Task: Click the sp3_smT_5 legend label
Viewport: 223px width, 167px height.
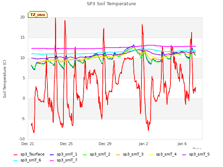Action: [x=199, y=154]
